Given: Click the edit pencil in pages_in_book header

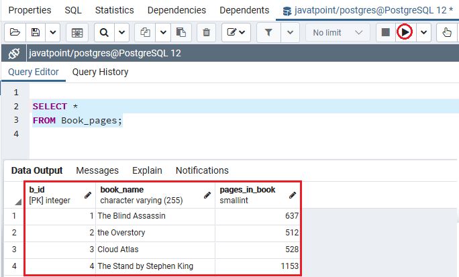Looking at the screenshot, I should (x=293, y=195).
